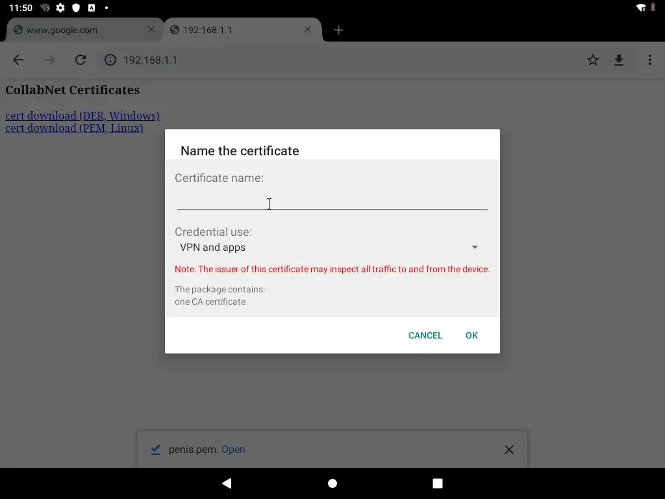
Task: Open the downloaded pem file link
Action: 233,450
